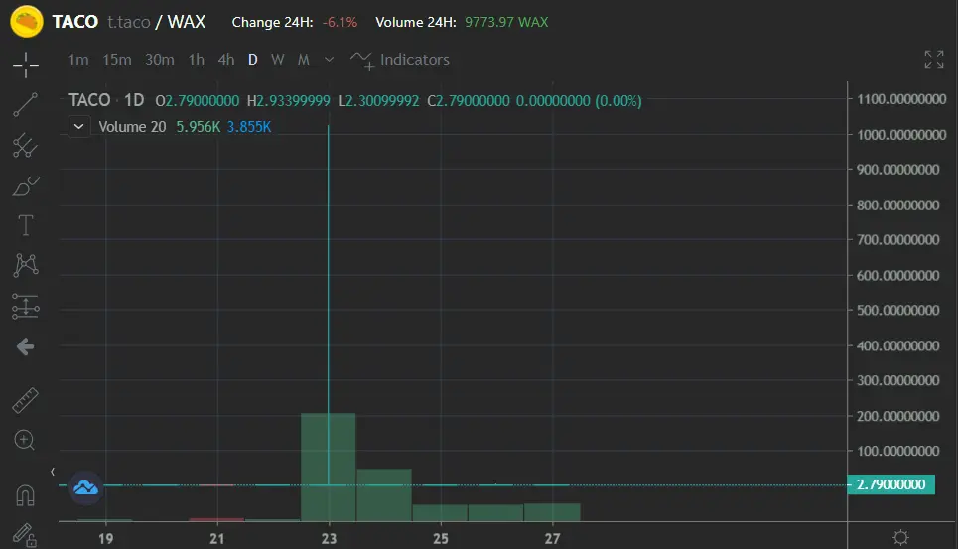Screen dimensions: 958x549
Task: Select the ruler measure tool
Action: pos(25,401)
